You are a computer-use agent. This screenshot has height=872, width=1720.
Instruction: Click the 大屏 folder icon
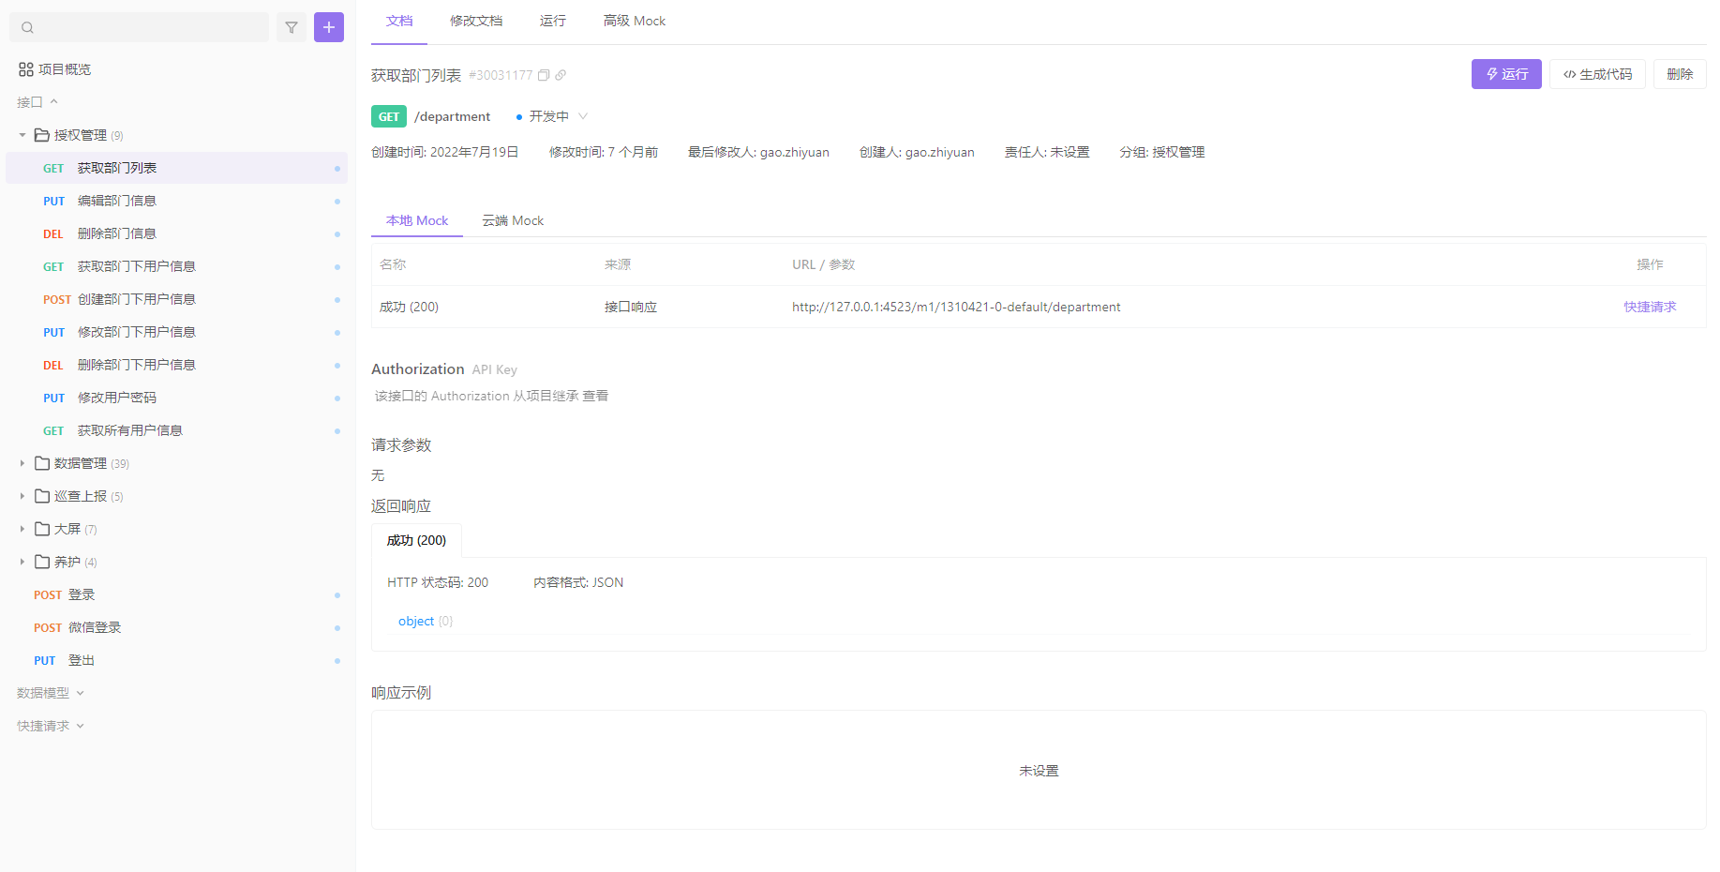(x=42, y=529)
